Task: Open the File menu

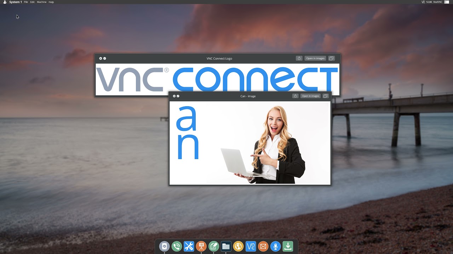Action: point(26,2)
